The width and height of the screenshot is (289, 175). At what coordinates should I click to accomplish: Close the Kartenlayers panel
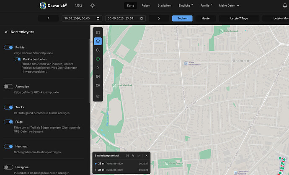(6, 32)
